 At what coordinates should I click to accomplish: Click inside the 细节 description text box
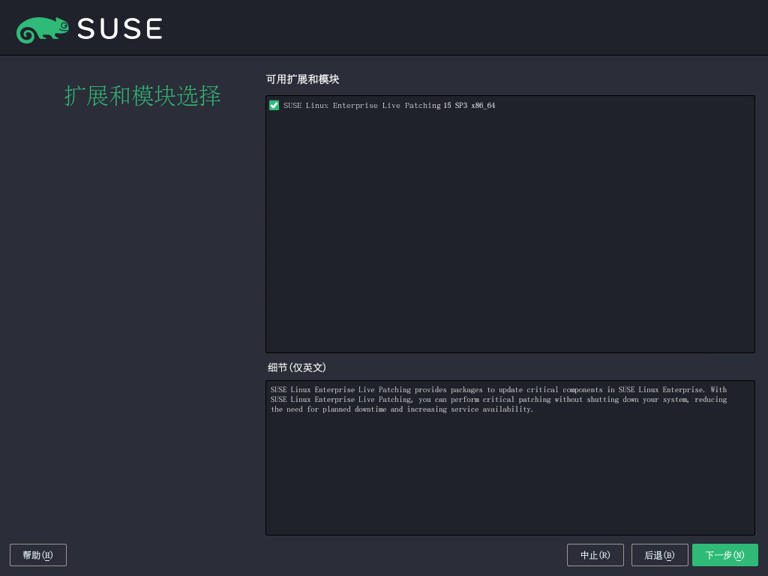pyautogui.click(x=510, y=457)
